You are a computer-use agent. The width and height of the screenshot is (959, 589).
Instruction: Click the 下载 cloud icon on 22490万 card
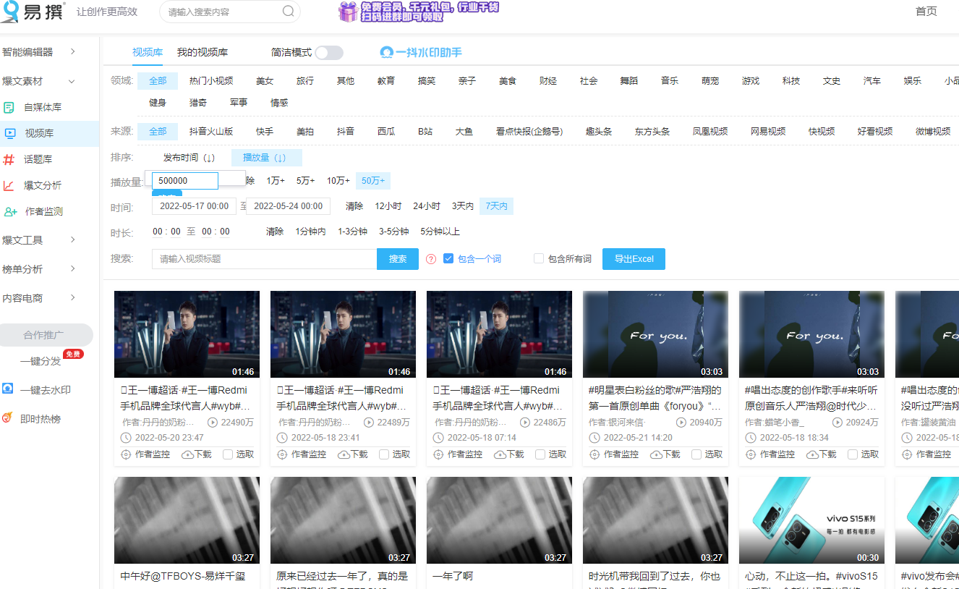pyautogui.click(x=187, y=454)
